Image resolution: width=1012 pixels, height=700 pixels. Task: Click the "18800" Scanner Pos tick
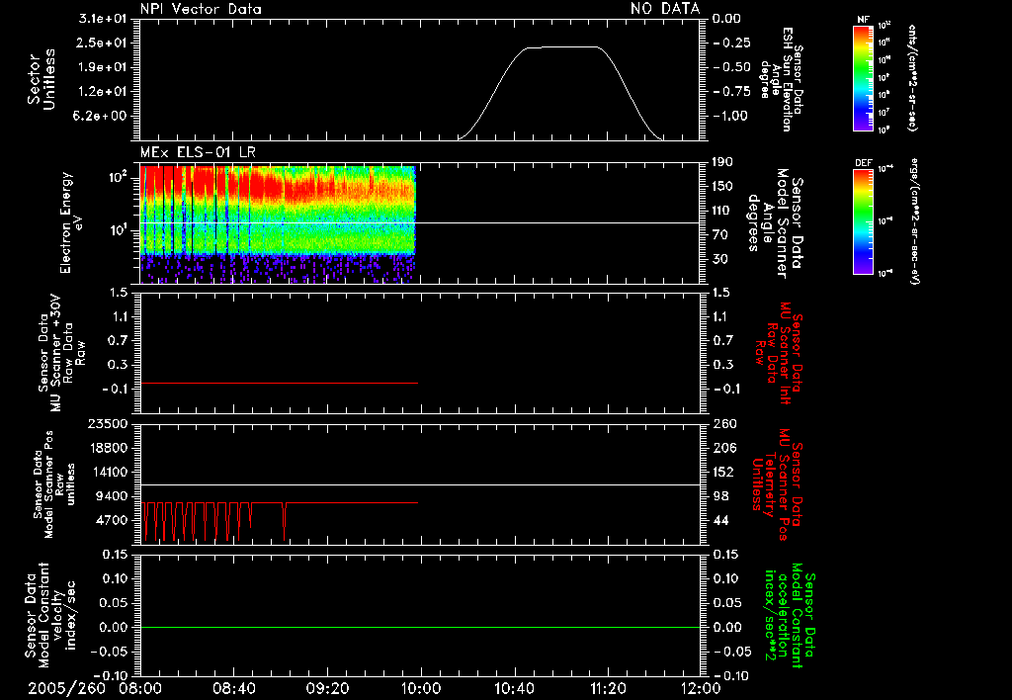(x=107, y=448)
